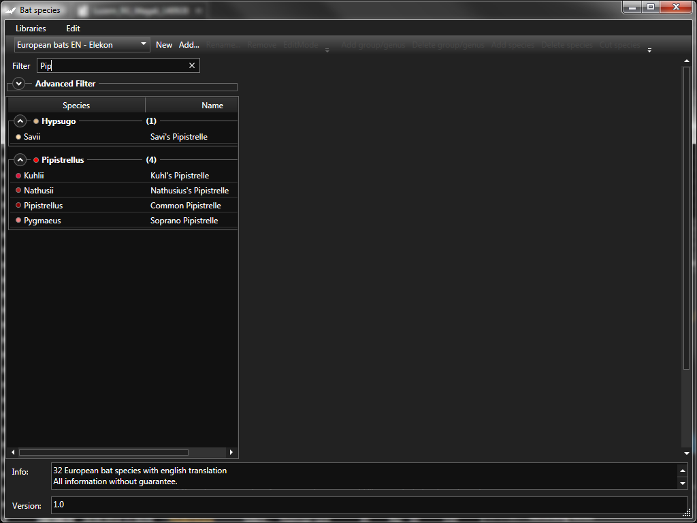
Task: Open the European bats library dropdown
Action: click(x=82, y=45)
